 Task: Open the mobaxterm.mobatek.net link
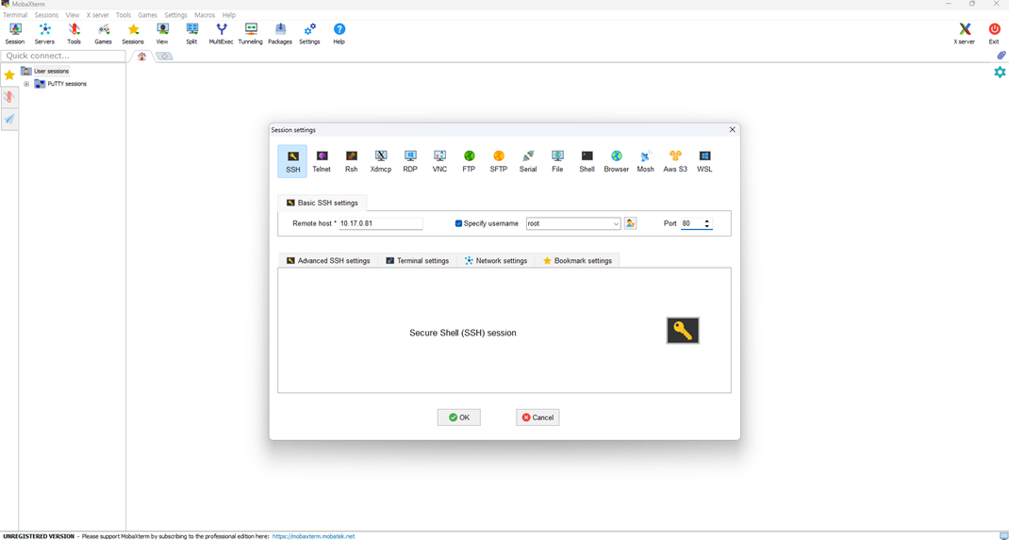[x=313, y=536]
